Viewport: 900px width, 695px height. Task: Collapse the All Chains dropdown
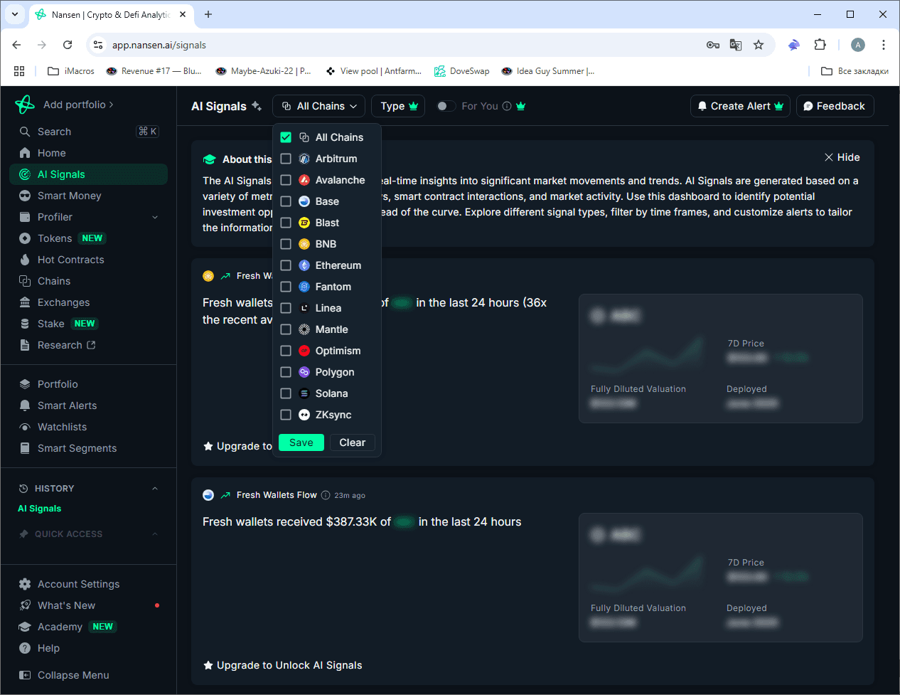(319, 106)
